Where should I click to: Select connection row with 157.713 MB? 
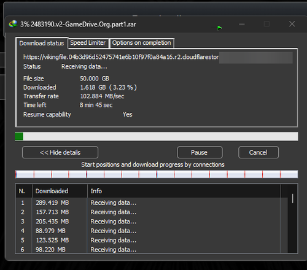152,212
